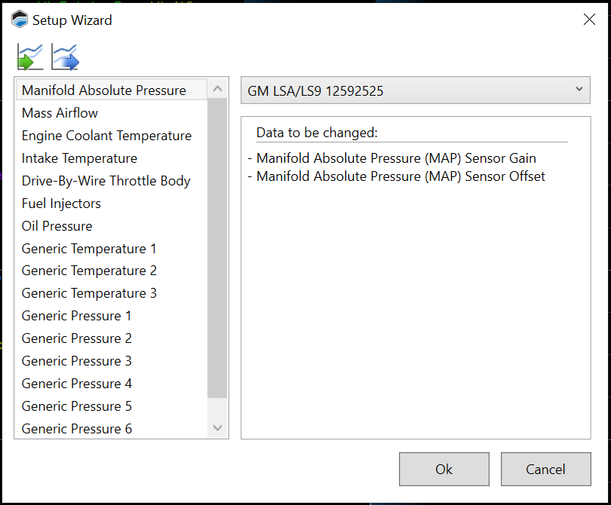Click the green arrow chart toolbar icon
The width and height of the screenshot is (611, 505).
(30, 57)
